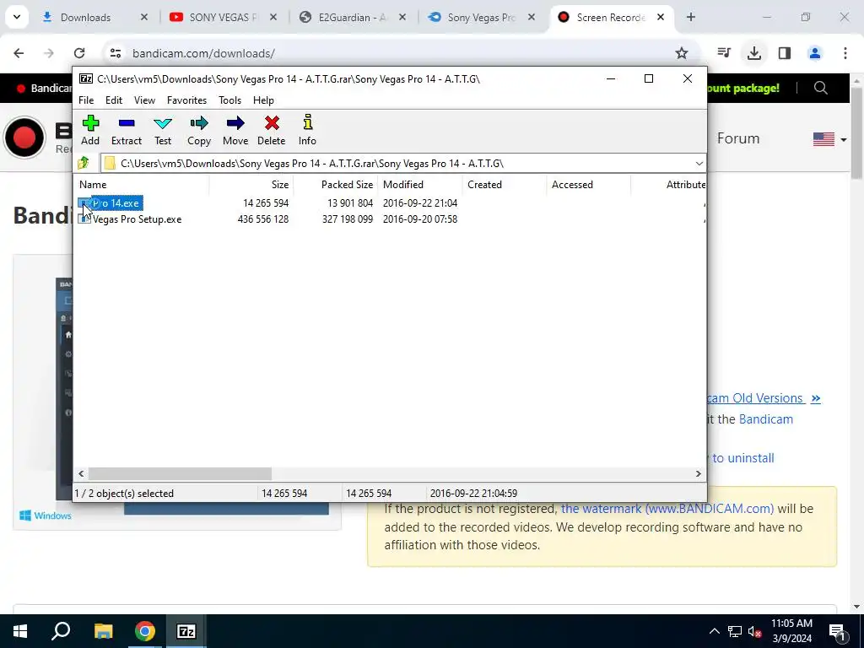
Task: Go up one folder level in 7-Zip
Action: tap(84, 163)
